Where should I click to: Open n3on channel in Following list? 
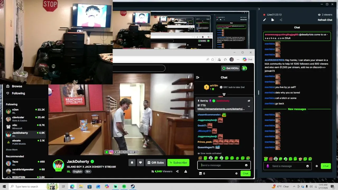coord(25,111)
